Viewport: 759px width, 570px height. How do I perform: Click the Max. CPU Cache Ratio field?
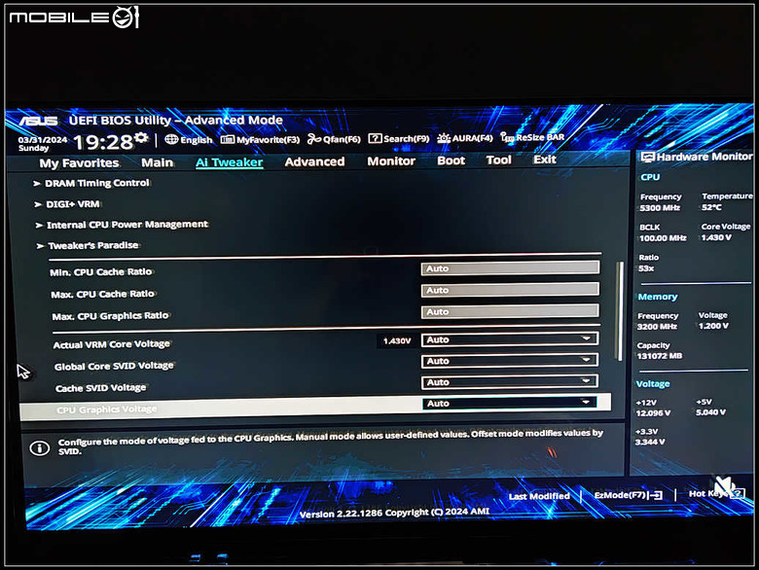[x=510, y=290]
